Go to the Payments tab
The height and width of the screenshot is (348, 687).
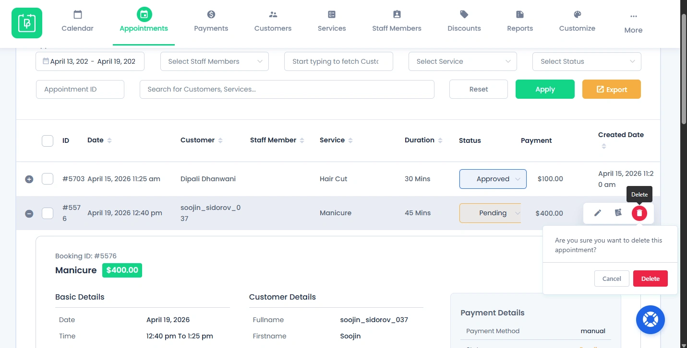pyautogui.click(x=211, y=23)
